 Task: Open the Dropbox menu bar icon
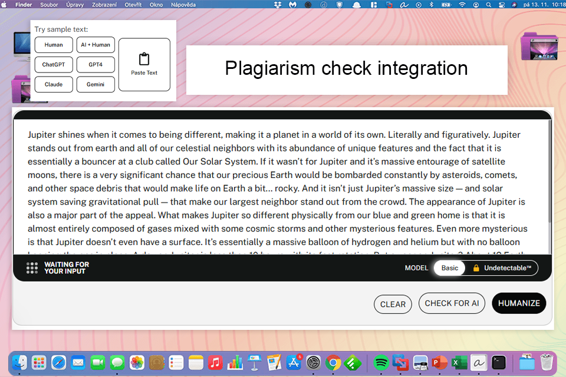278,4
